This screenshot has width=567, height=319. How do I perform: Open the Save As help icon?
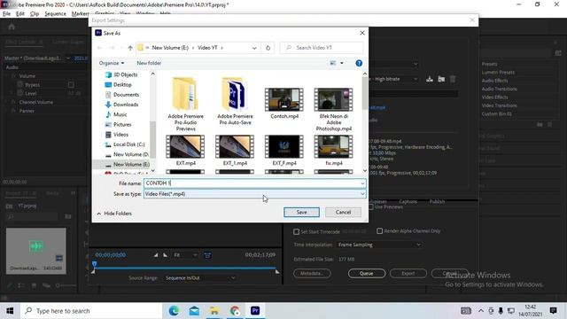click(x=359, y=63)
